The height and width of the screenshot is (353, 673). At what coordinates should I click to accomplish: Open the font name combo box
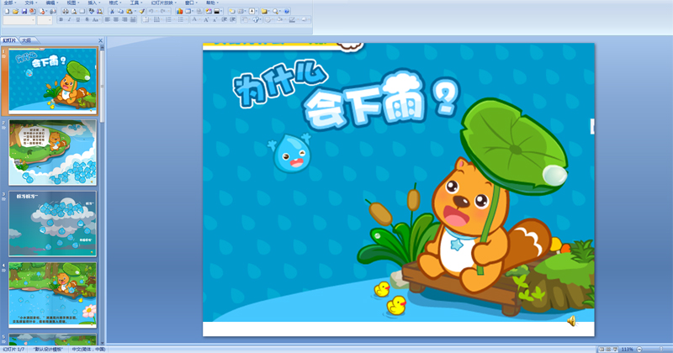point(19,20)
